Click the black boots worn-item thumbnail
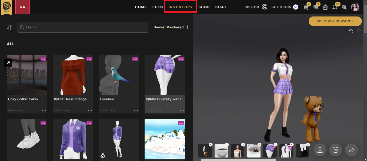 click(x=302, y=151)
